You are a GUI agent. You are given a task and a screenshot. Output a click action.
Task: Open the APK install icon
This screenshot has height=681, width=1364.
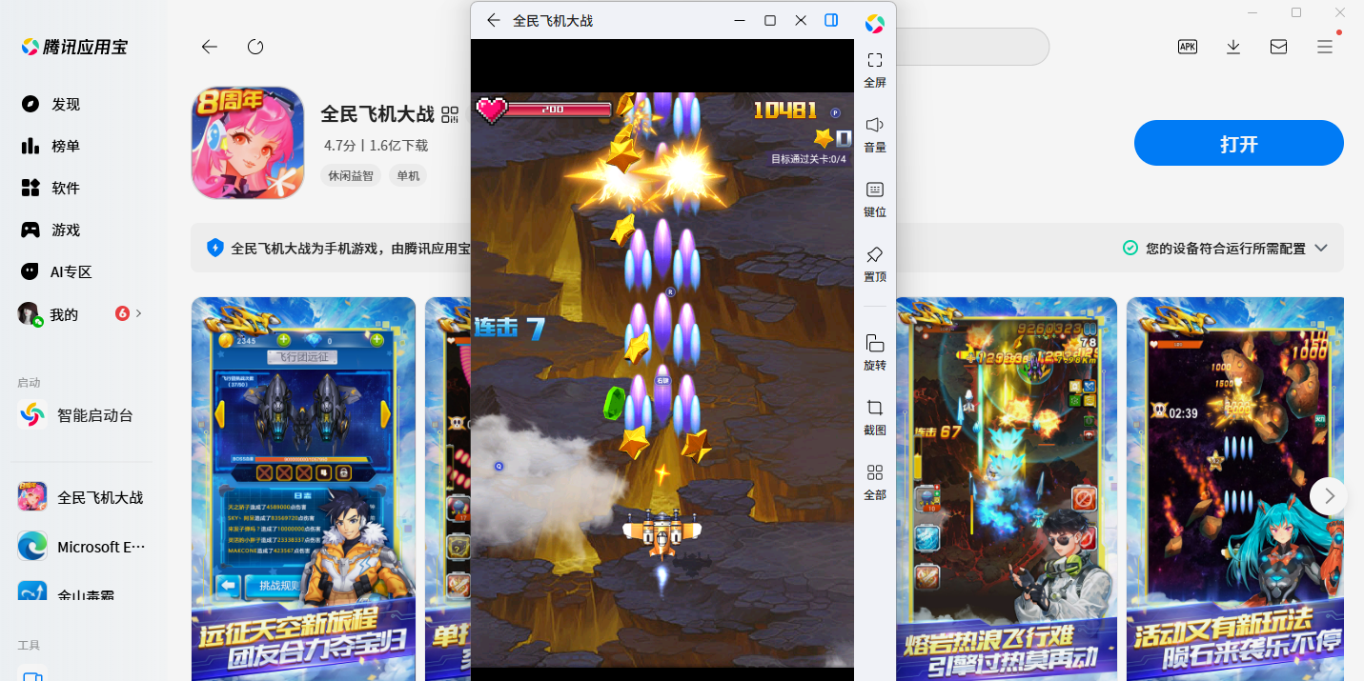[x=1188, y=47]
